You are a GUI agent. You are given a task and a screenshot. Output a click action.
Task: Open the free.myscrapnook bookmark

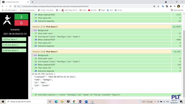click(28, 10)
